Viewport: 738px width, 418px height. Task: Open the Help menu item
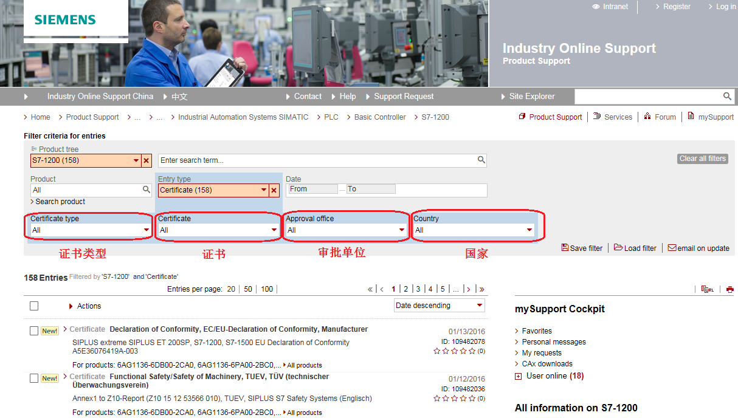[348, 96]
